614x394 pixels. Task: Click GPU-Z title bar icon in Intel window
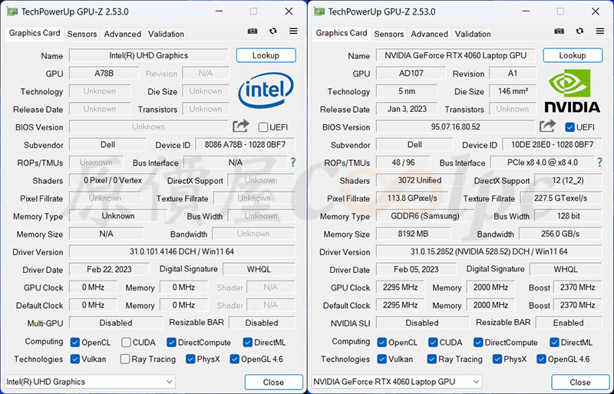(12, 11)
